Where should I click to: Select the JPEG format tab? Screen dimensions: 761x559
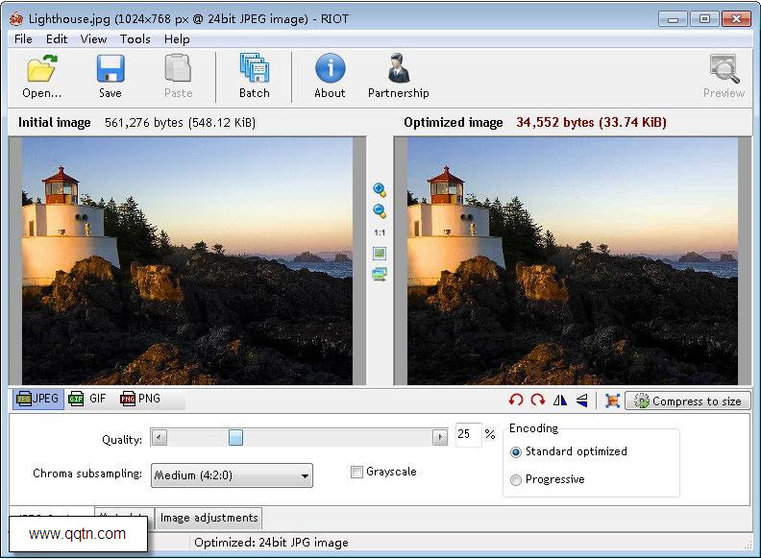coord(37,399)
